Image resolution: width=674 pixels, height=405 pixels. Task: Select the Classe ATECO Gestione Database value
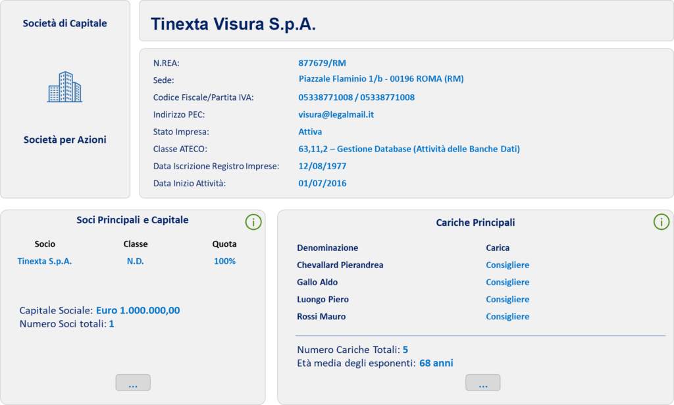[x=409, y=149]
